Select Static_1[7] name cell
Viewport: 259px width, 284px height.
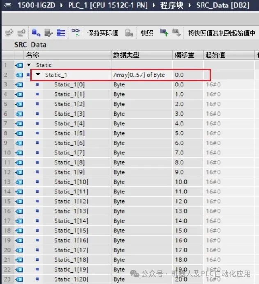coord(77,153)
